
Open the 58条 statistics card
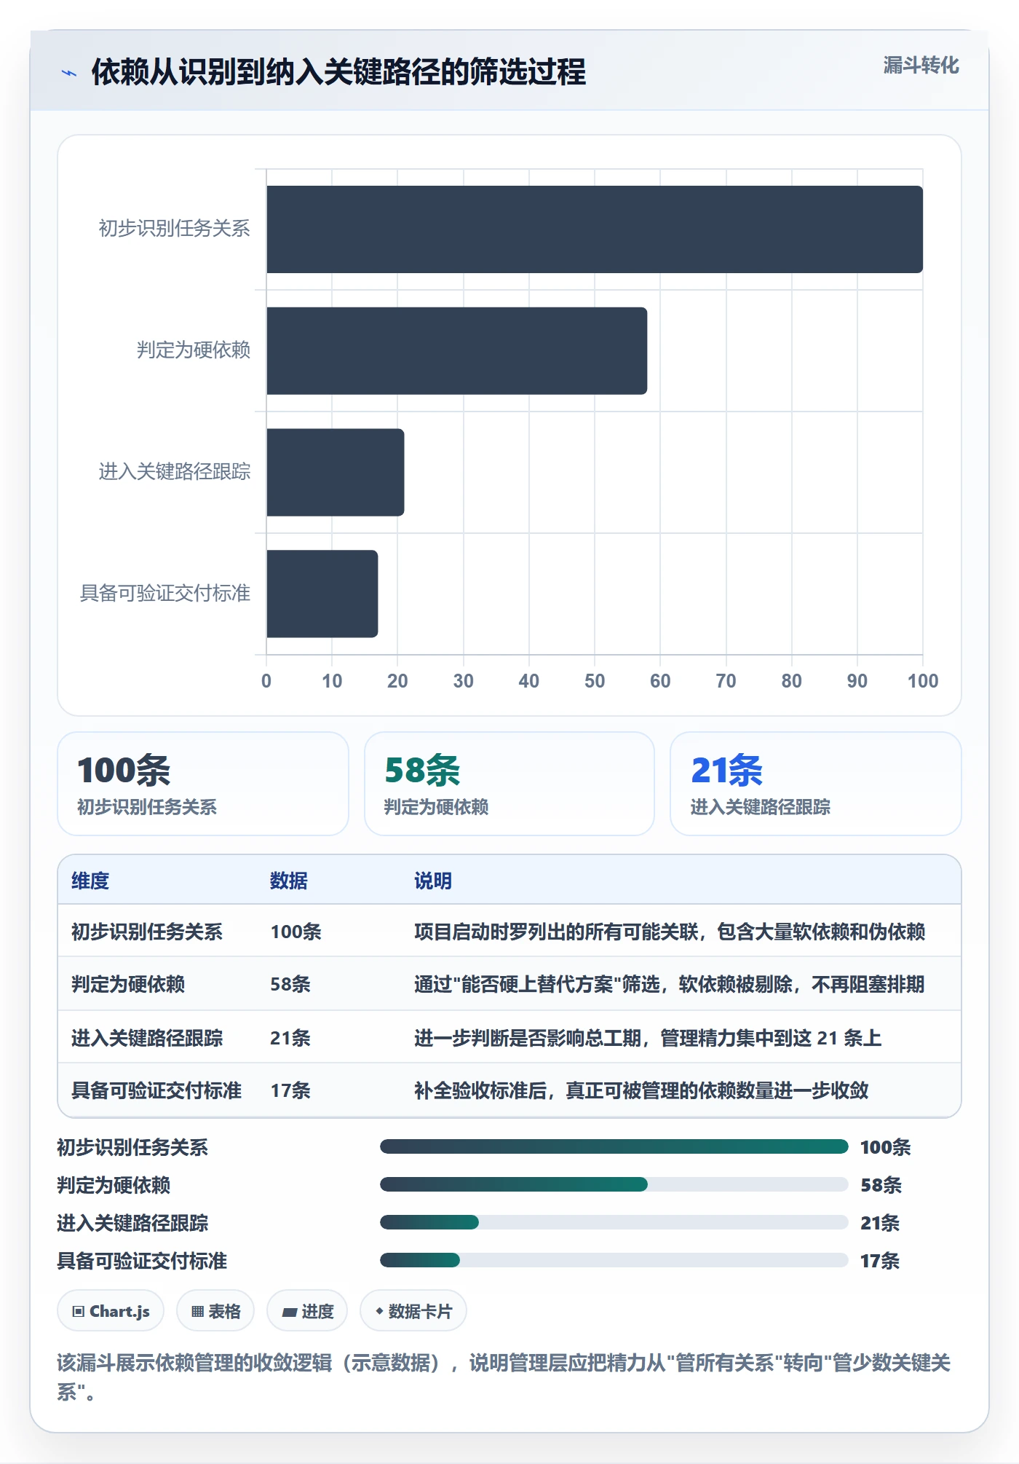point(509,784)
